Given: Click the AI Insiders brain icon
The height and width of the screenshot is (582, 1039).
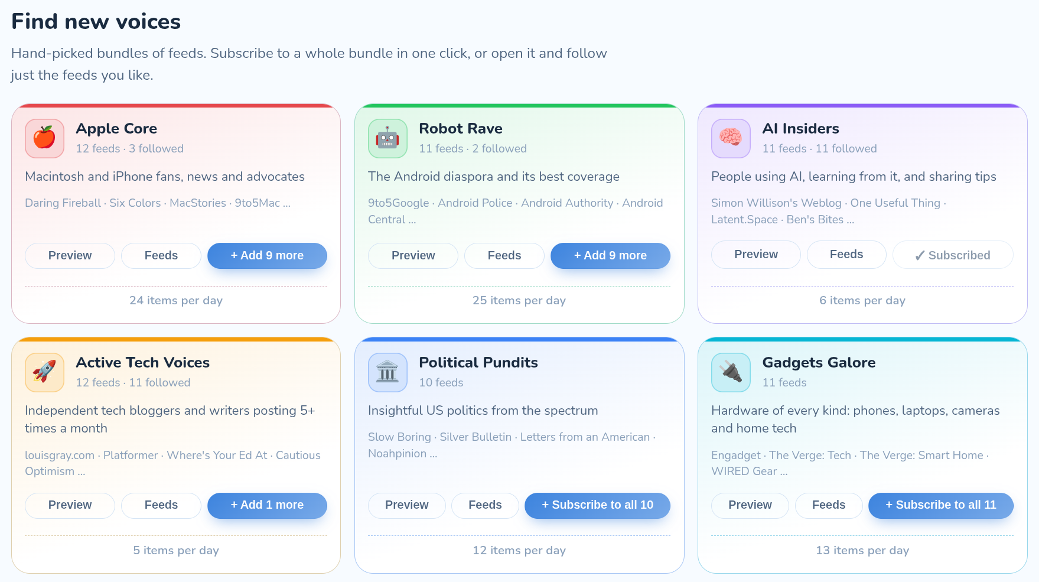Looking at the screenshot, I should click(731, 138).
